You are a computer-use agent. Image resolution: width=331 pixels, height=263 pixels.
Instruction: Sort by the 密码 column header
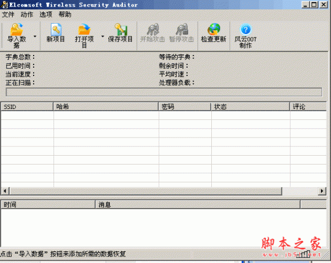185,107
